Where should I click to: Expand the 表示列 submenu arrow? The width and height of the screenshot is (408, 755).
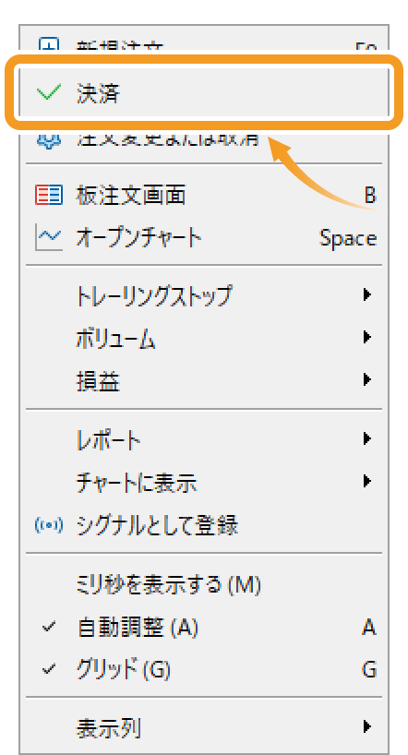(367, 726)
